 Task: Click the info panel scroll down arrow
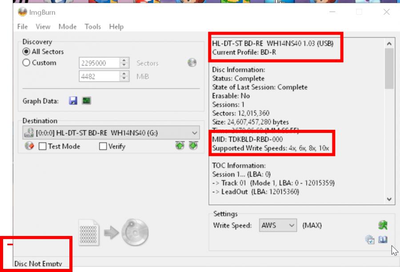click(x=389, y=199)
